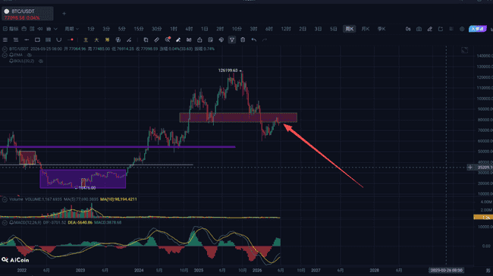Switch to the 4时 timeframe
493x276 pixels.
point(189,29)
